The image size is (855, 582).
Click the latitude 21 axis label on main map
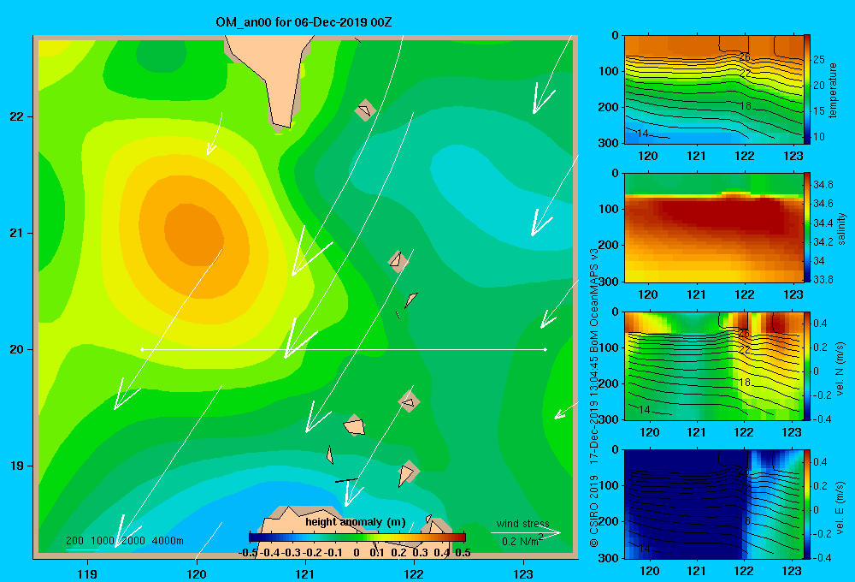[17, 233]
